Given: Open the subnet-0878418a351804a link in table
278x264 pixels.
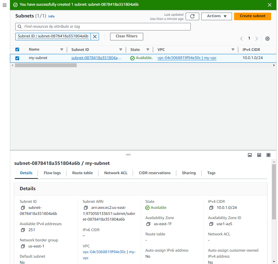Looking at the screenshot, I should point(96,58).
